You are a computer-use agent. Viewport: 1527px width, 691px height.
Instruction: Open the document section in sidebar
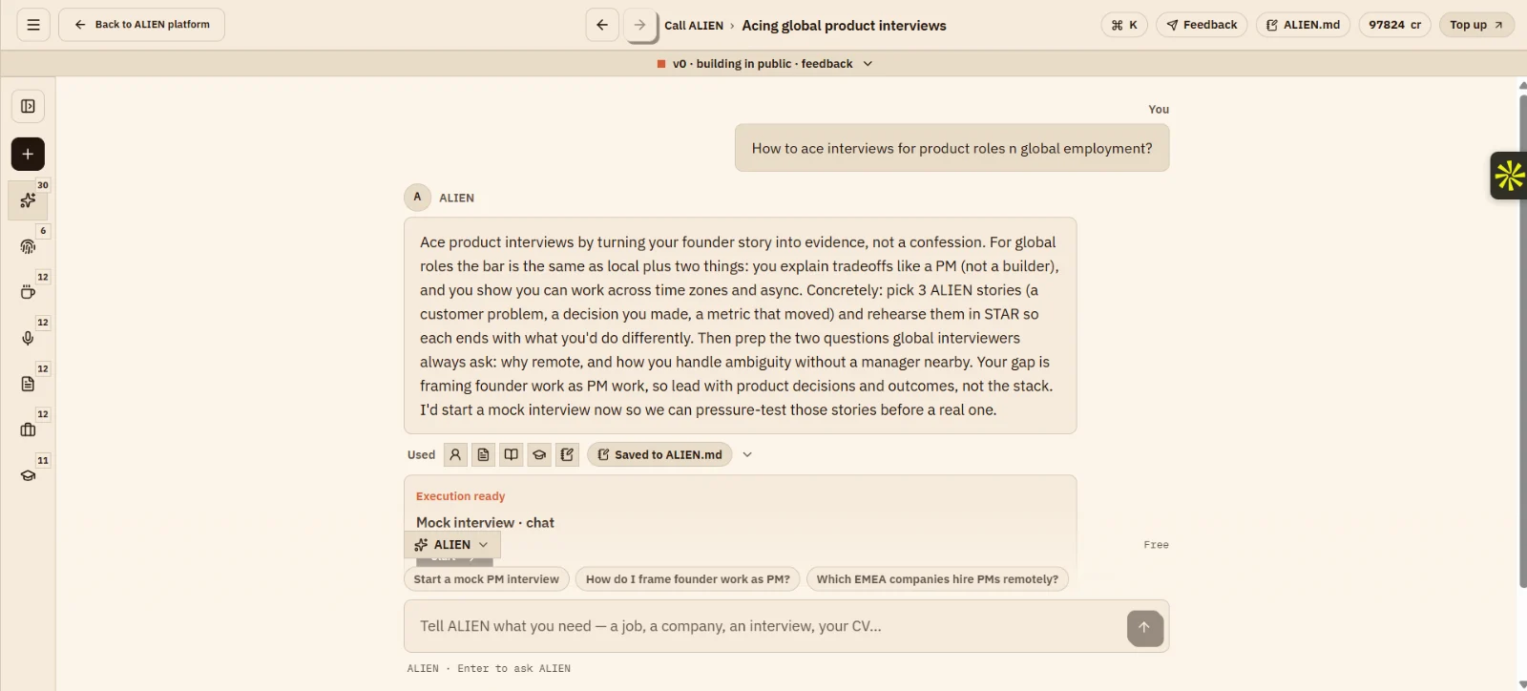[x=28, y=384]
